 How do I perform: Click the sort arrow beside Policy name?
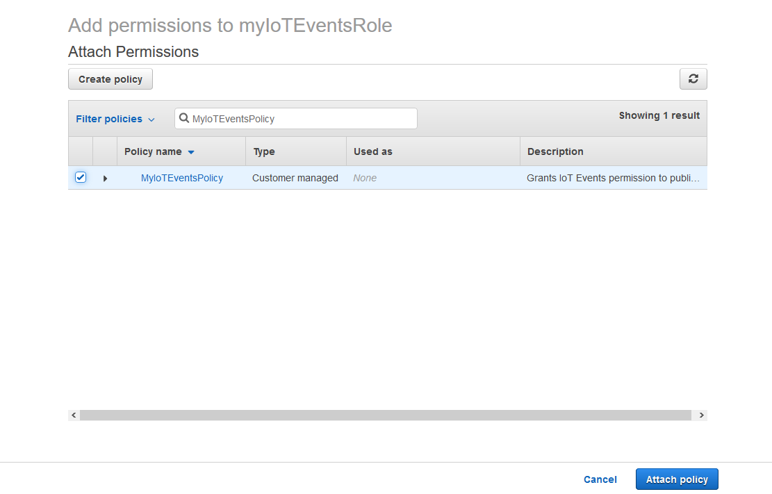click(x=191, y=152)
